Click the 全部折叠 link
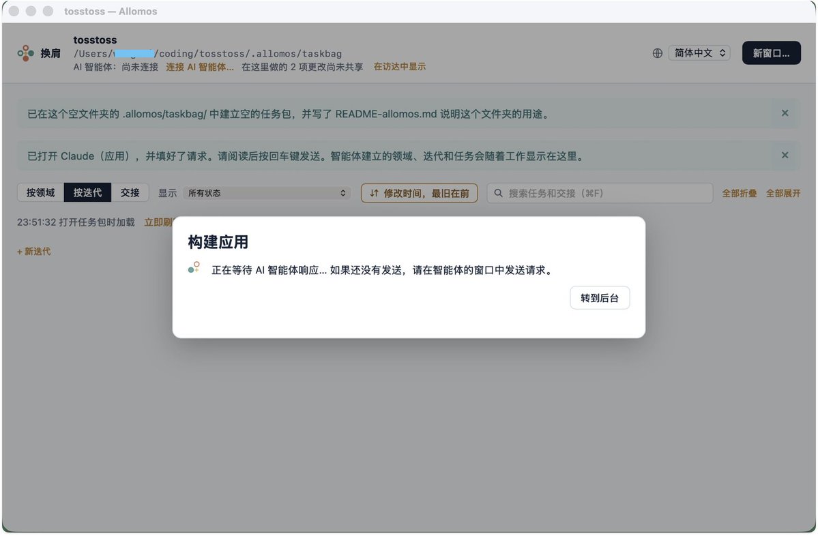Screen dimensions: 818x536 (740, 194)
